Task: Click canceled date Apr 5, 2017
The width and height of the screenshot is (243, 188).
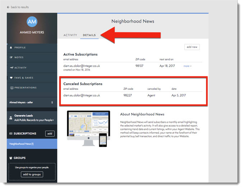Action: [179, 95]
